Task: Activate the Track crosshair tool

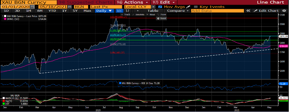Action: (x=125, y=14)
